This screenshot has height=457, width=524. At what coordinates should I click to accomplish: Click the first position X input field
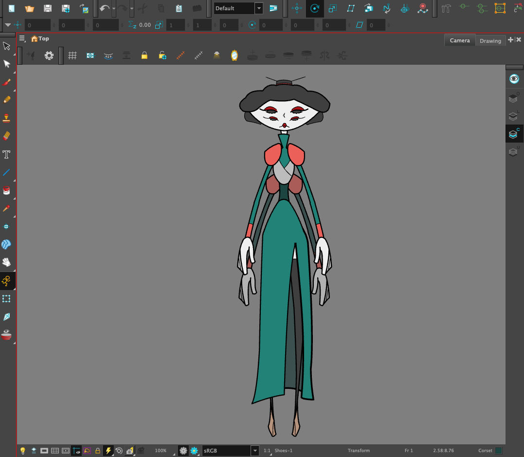coord(37,25)
